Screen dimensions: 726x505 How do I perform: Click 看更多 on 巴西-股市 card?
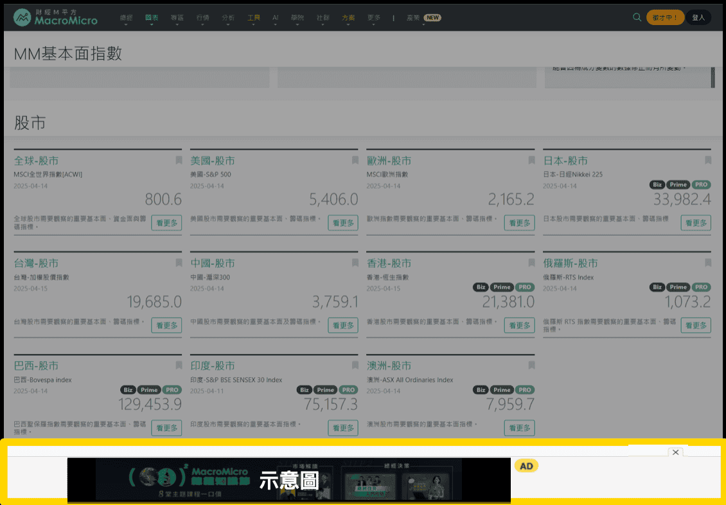(x=166, y=428)
